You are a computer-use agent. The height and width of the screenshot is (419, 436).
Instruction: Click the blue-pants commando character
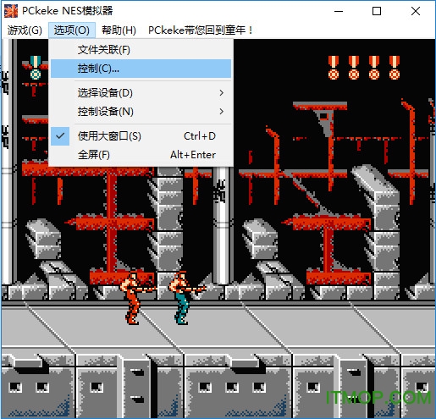(x=185, y=298)
